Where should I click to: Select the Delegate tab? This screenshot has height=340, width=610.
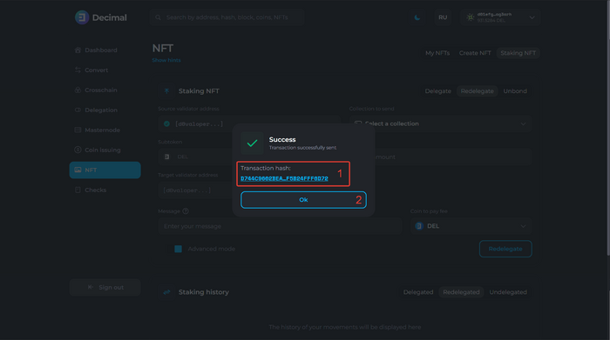click(x=437, y=90)
